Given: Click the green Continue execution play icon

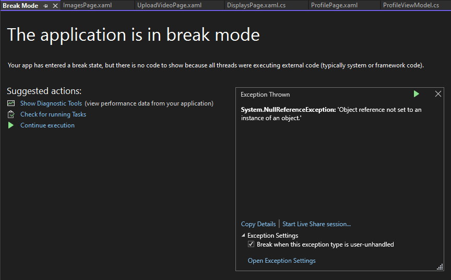Looking at the screenshot, I should coord(11,125).
